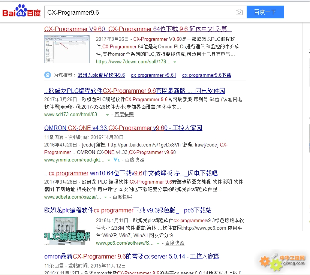
Task: Open 百度快照 for ymmfa.com result
Action: 135,160
